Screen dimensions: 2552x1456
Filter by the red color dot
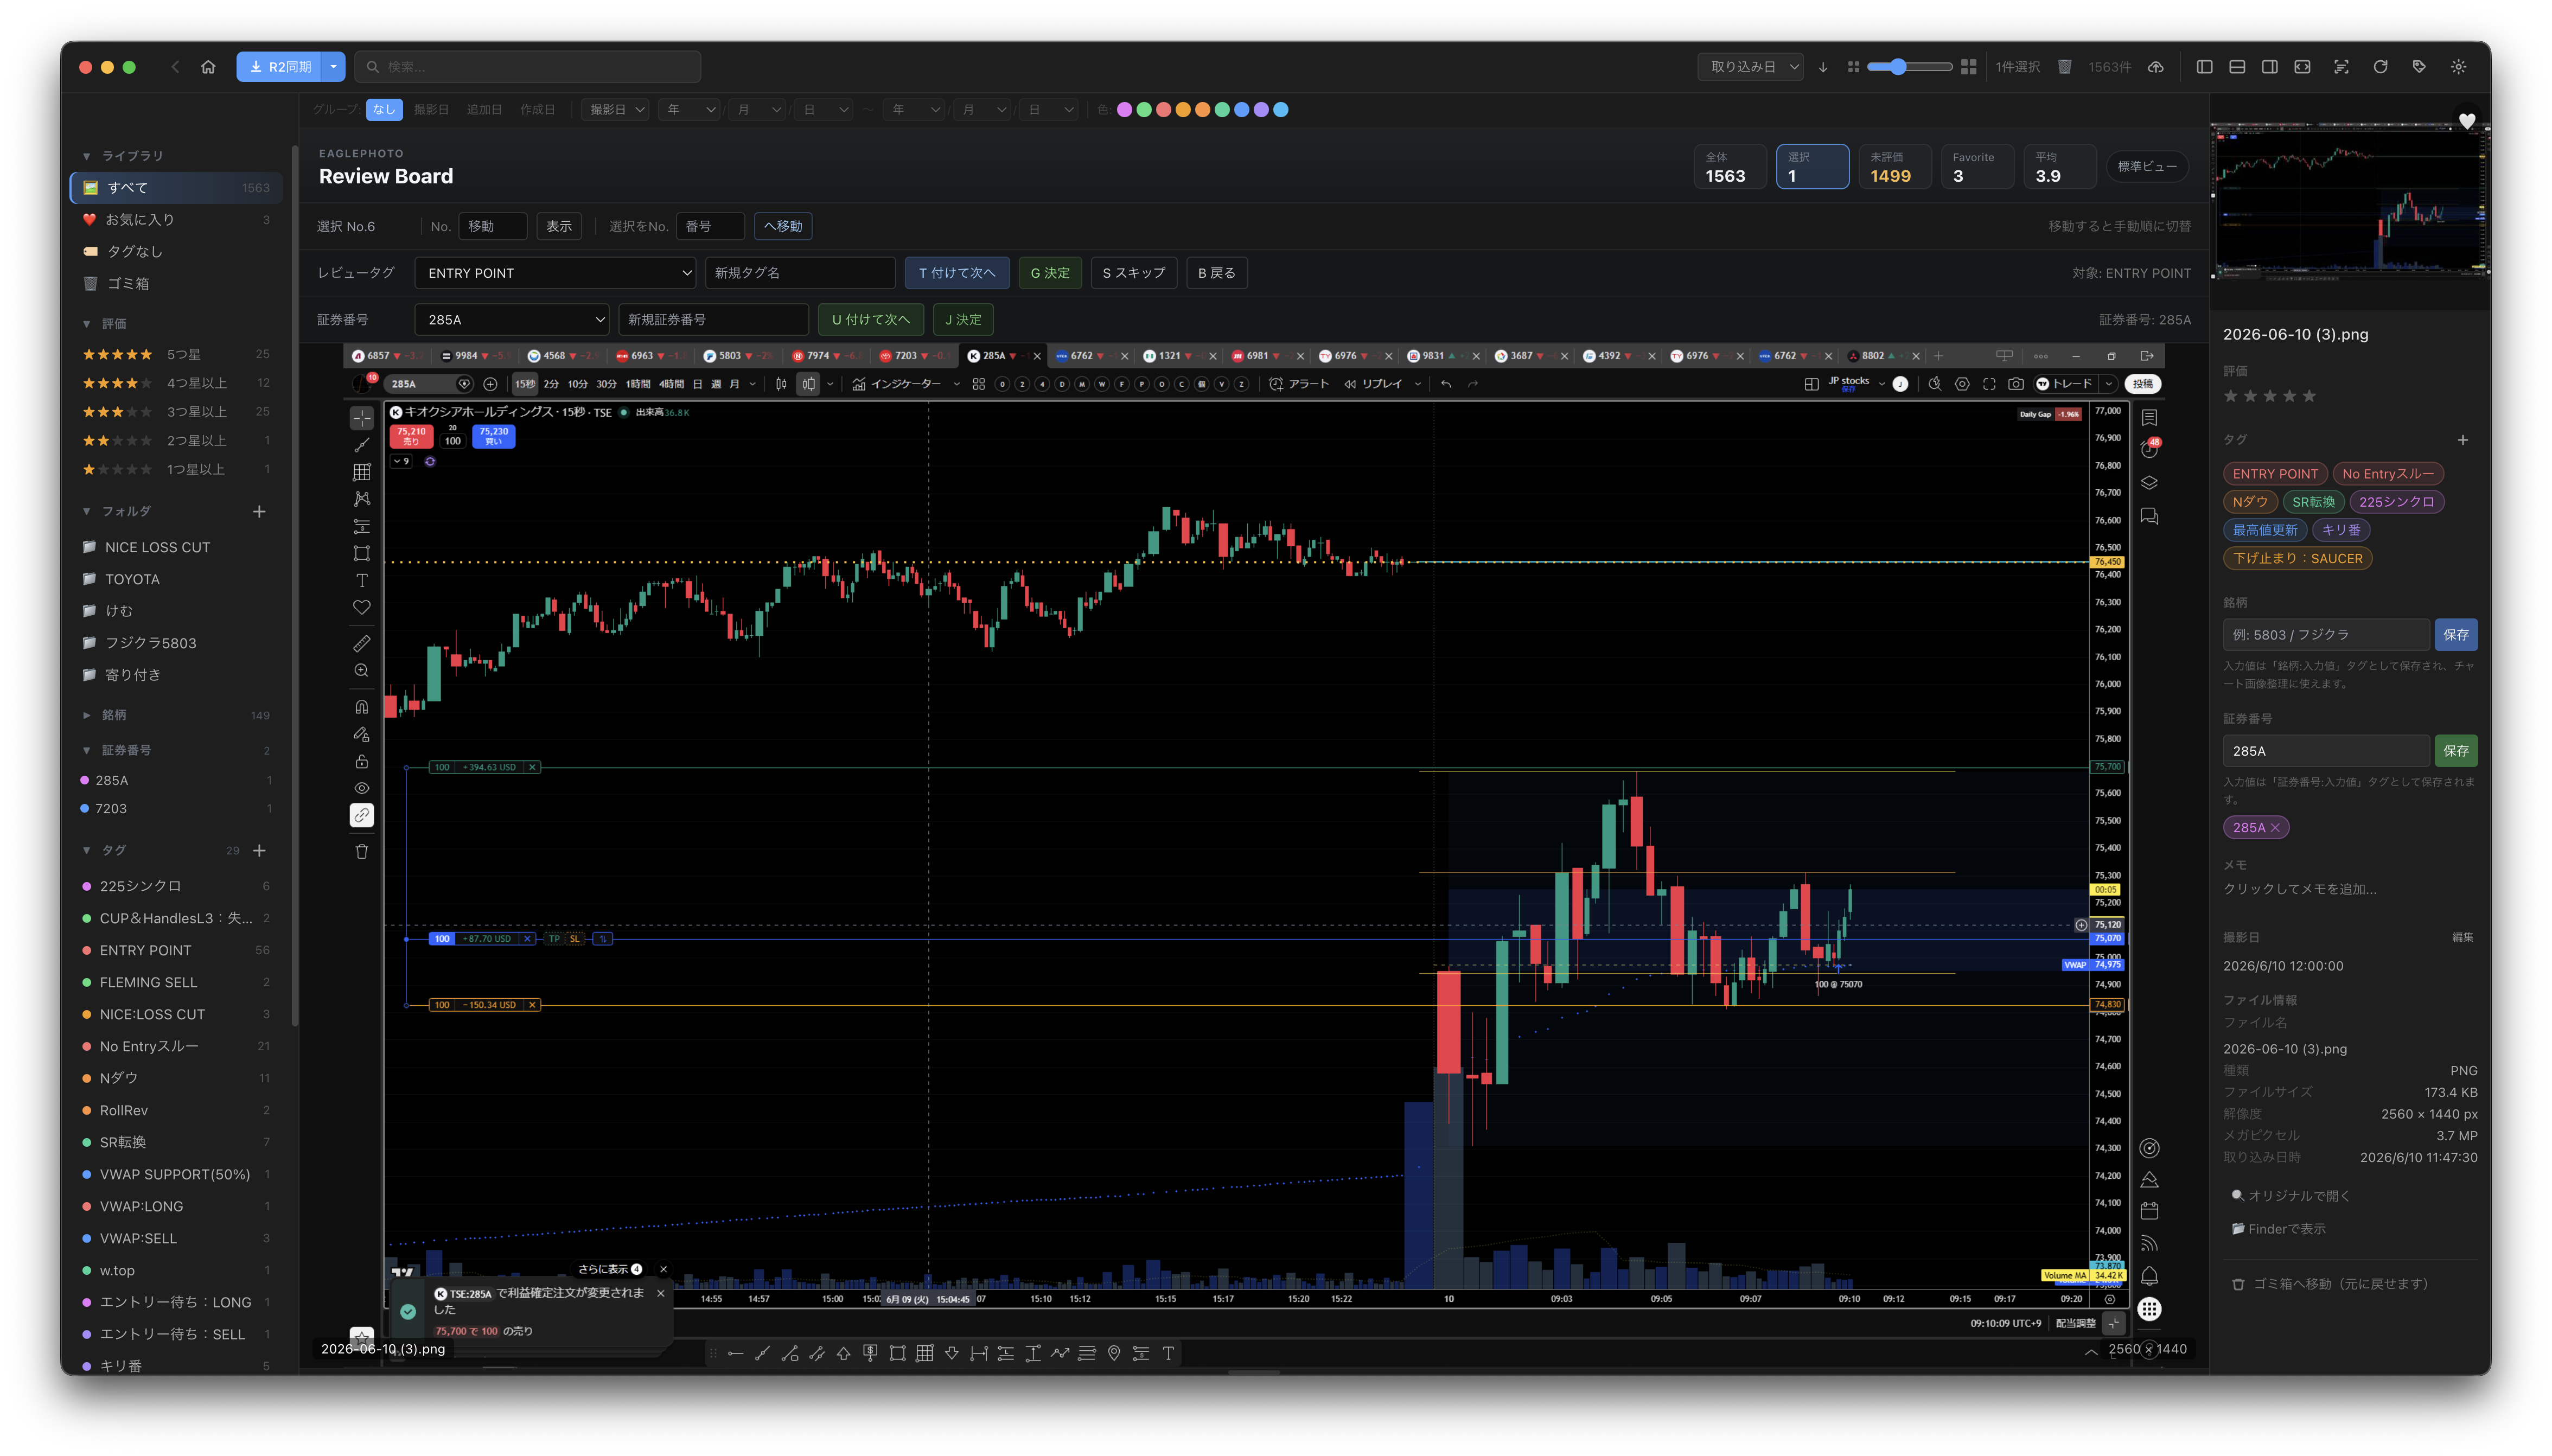click(x=1163, y=110)
